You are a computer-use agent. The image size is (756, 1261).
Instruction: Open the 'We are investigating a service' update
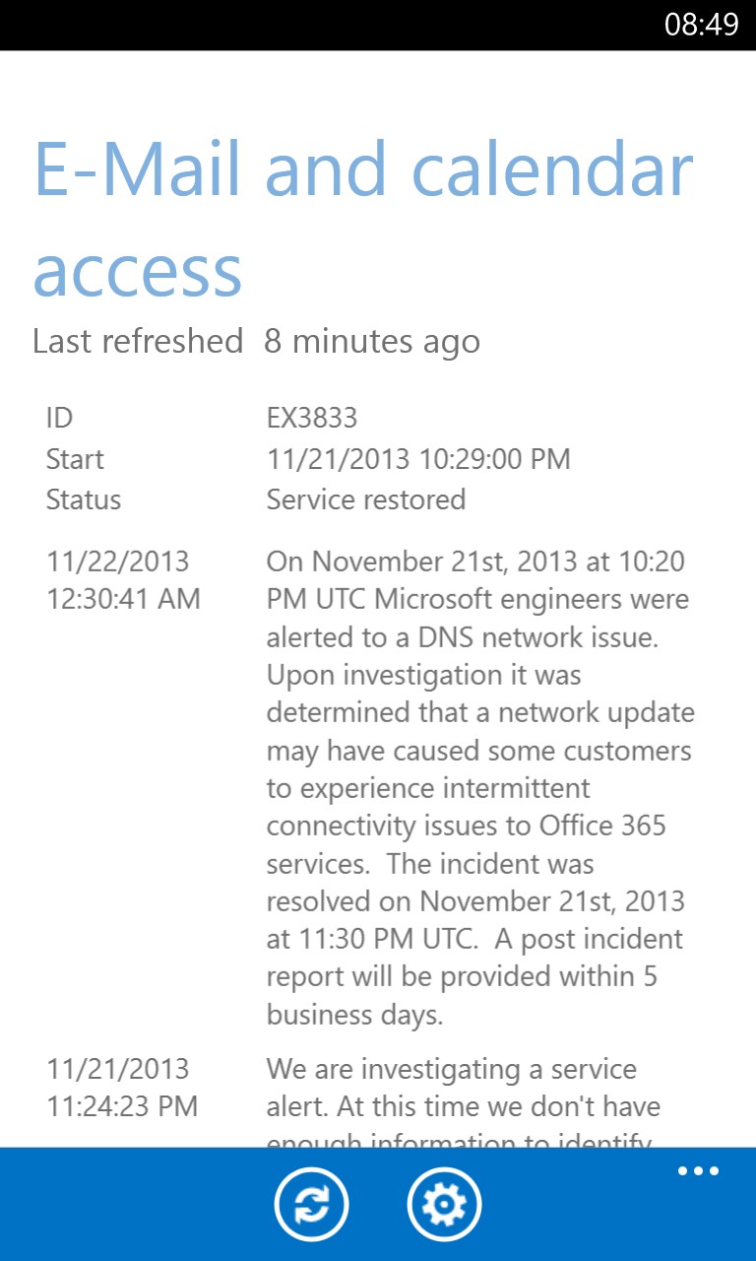(452, 1070)
